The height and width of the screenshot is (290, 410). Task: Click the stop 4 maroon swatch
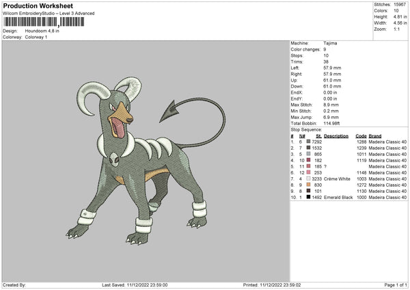309,160
